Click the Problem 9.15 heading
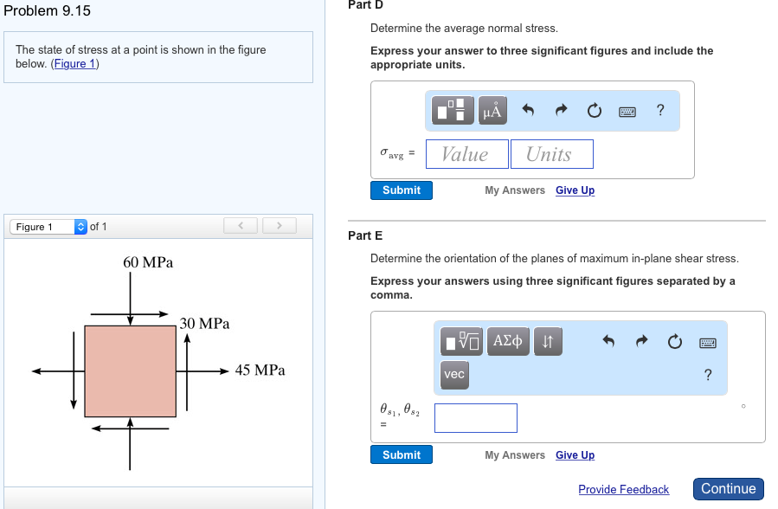 [x=47, y=10]
